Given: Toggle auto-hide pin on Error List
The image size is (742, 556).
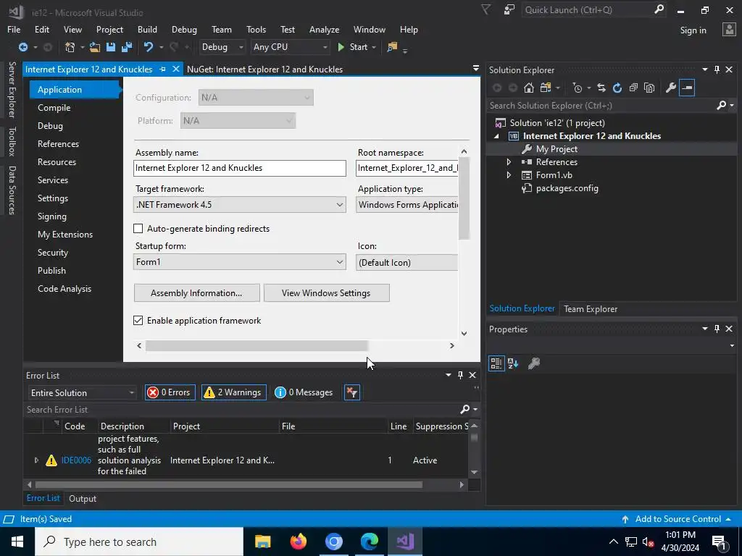Looking at the screenshot, I should [x=460, y=376].
